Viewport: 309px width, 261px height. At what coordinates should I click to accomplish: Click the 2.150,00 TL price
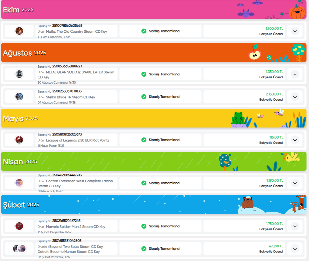(x=274, y=94)
